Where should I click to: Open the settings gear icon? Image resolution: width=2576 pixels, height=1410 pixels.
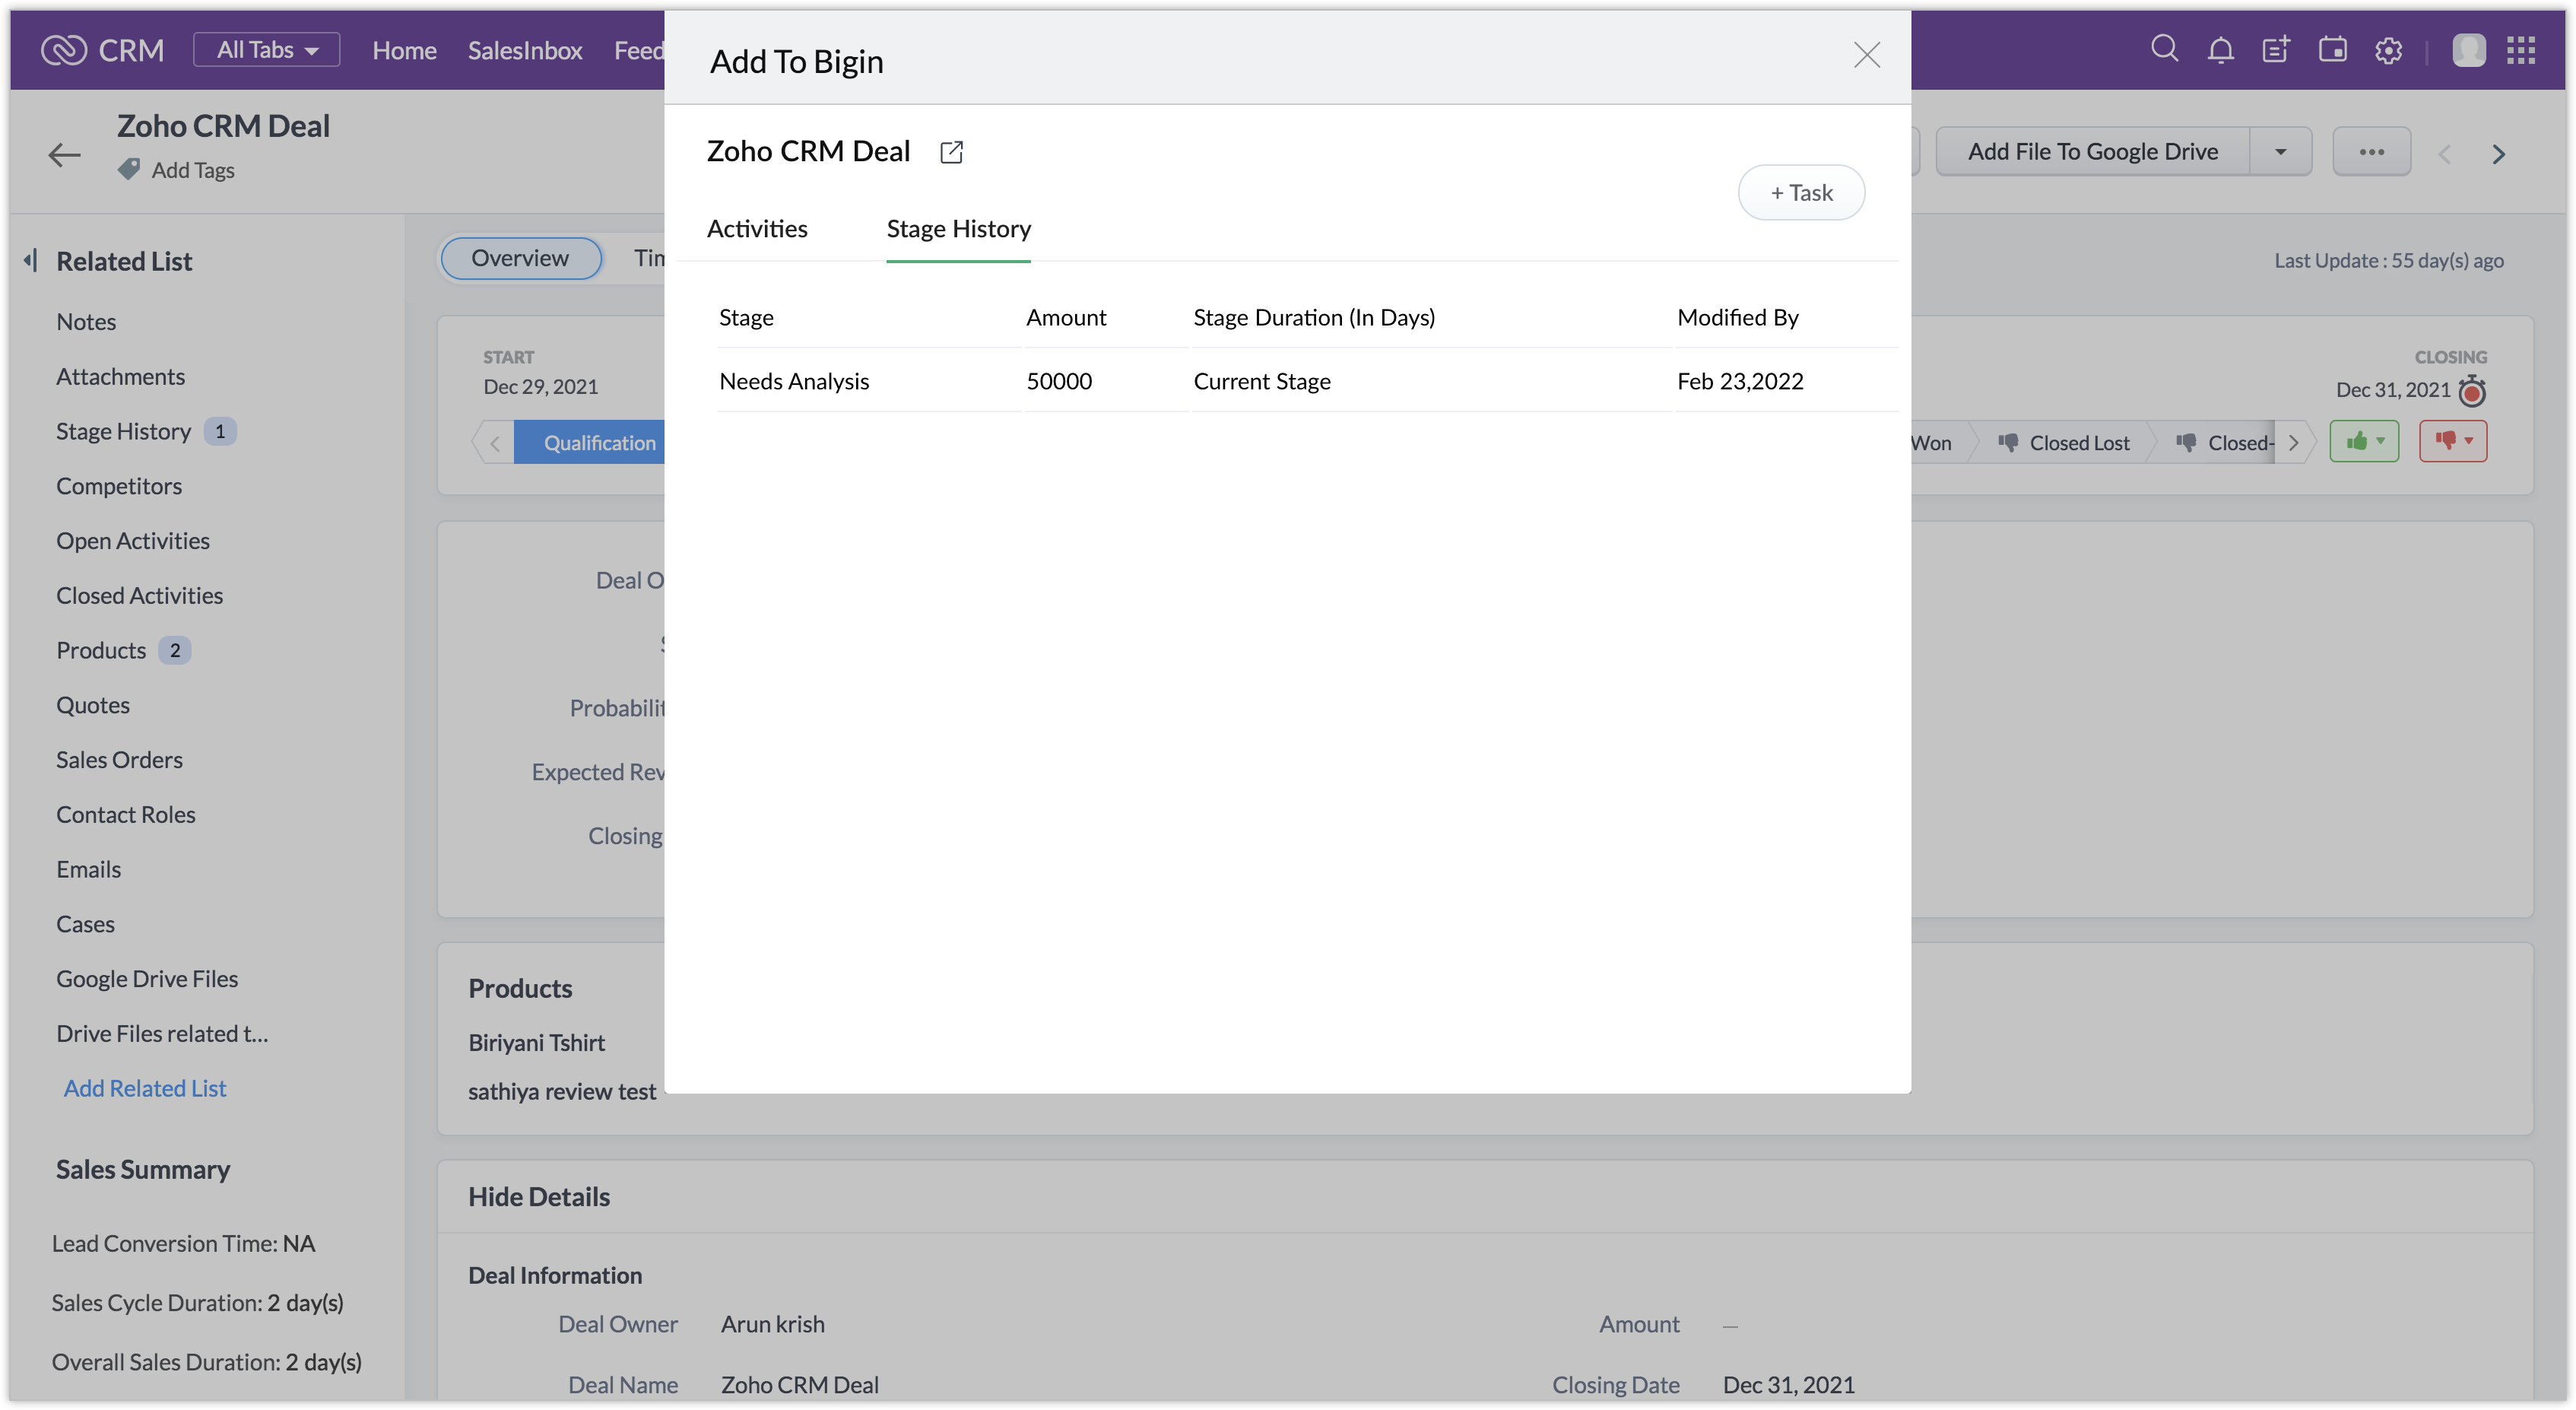(x=2388, y=50)
